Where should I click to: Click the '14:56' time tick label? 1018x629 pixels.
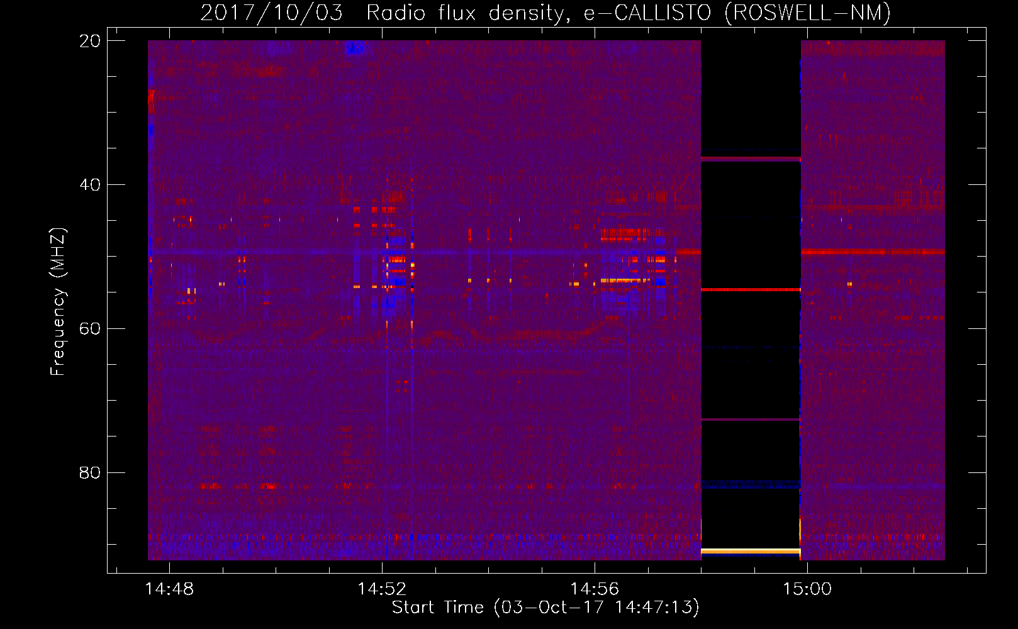point(595,589)
